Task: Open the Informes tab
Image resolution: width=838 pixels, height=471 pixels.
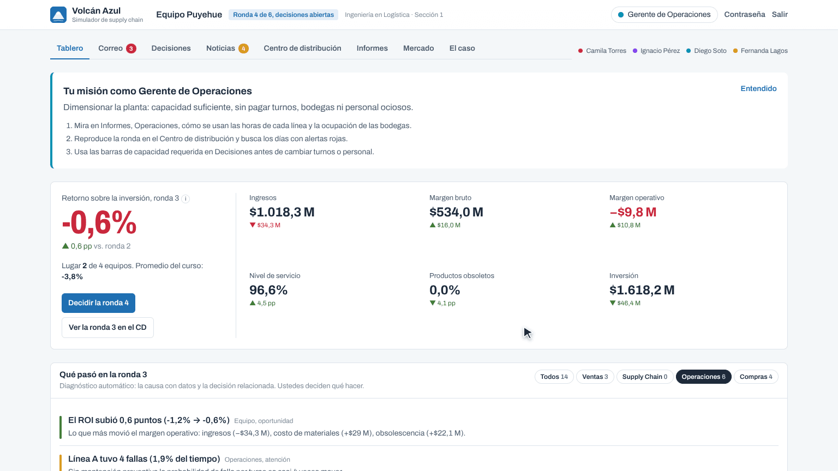Action: click(372, 49)
